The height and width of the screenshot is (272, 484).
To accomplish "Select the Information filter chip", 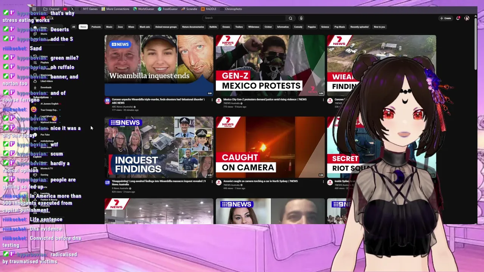I will tap(283, 27).
